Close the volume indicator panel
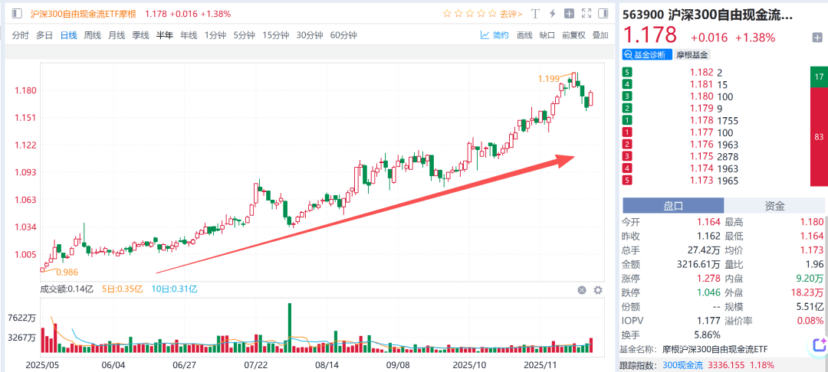Image resolution: width=828 pixels, height=372 pixels. click(x=582, y=290)
